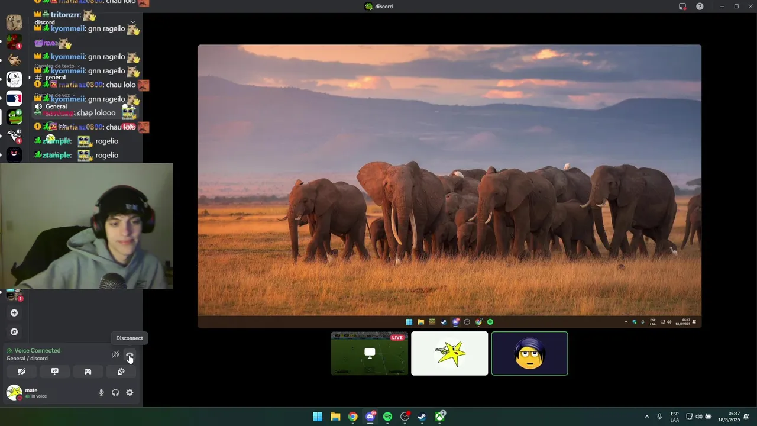Collapse the Canales de texto category
757x426 pixels.
[56, 66]
